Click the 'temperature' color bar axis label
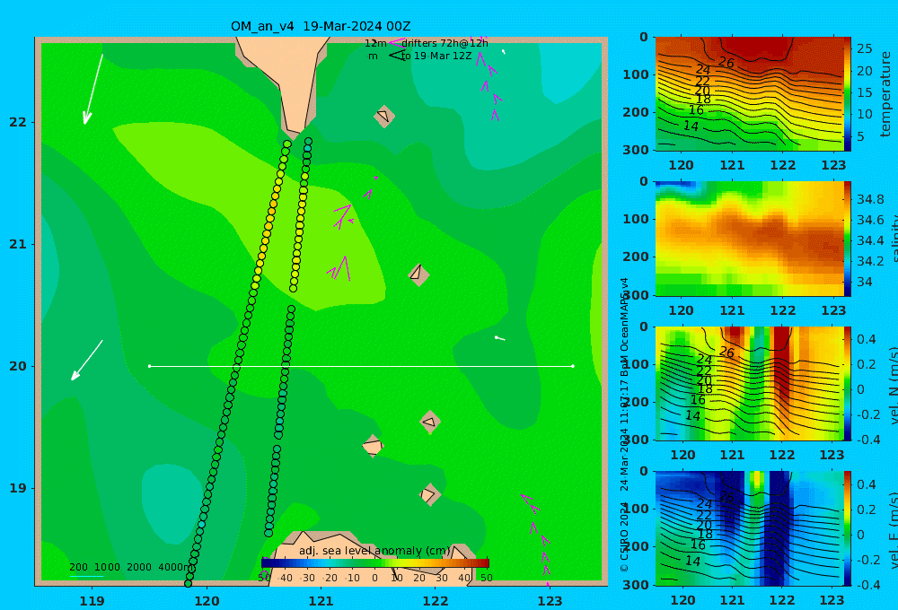The width and height of the screenshot is (898, 610). pyautogui.click(x=886, y=94)
